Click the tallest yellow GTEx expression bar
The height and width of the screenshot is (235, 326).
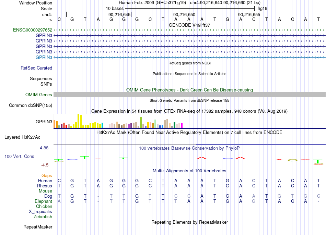(x=78, y=121)
